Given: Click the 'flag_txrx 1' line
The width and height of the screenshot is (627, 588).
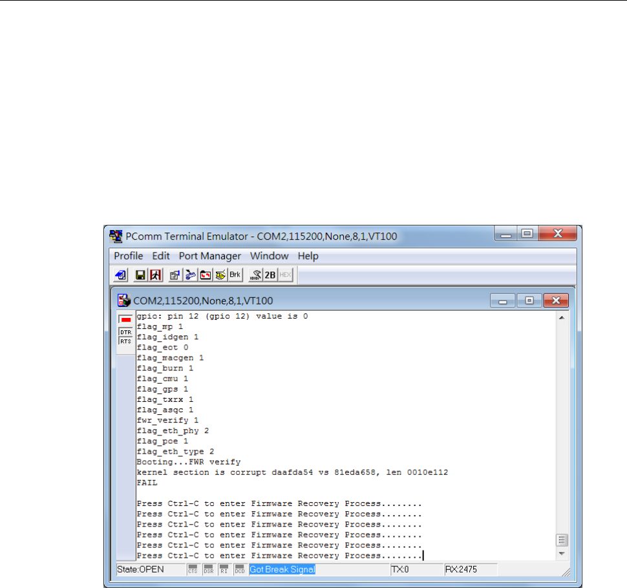Looking at the screenshot, I should point(165,400).
